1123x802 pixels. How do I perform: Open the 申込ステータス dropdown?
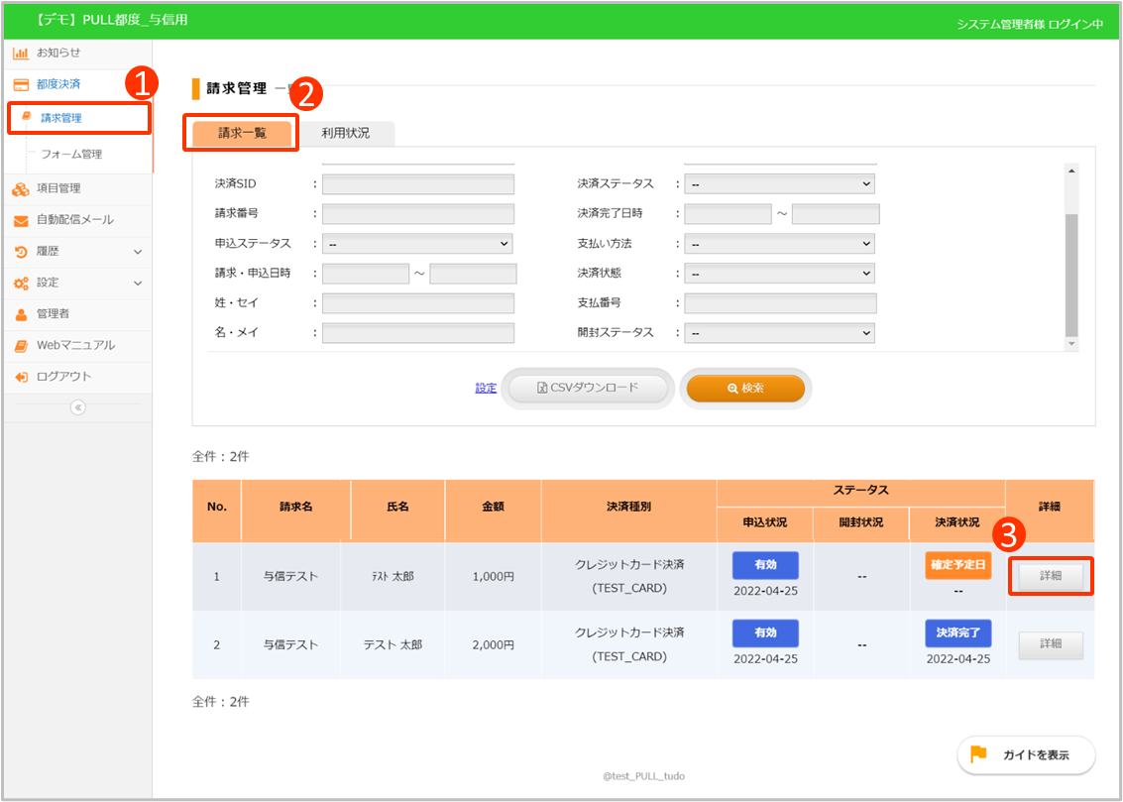[x=416, y=244]
